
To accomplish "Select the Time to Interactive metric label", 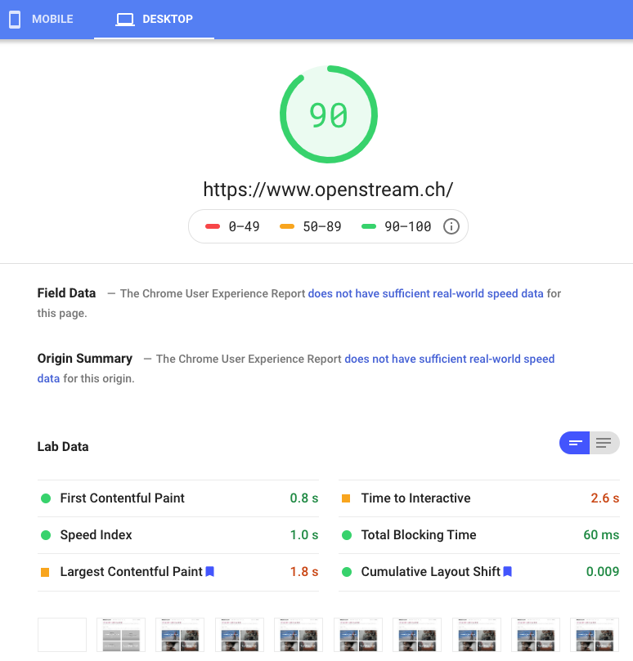I will [x=415, y=498].
